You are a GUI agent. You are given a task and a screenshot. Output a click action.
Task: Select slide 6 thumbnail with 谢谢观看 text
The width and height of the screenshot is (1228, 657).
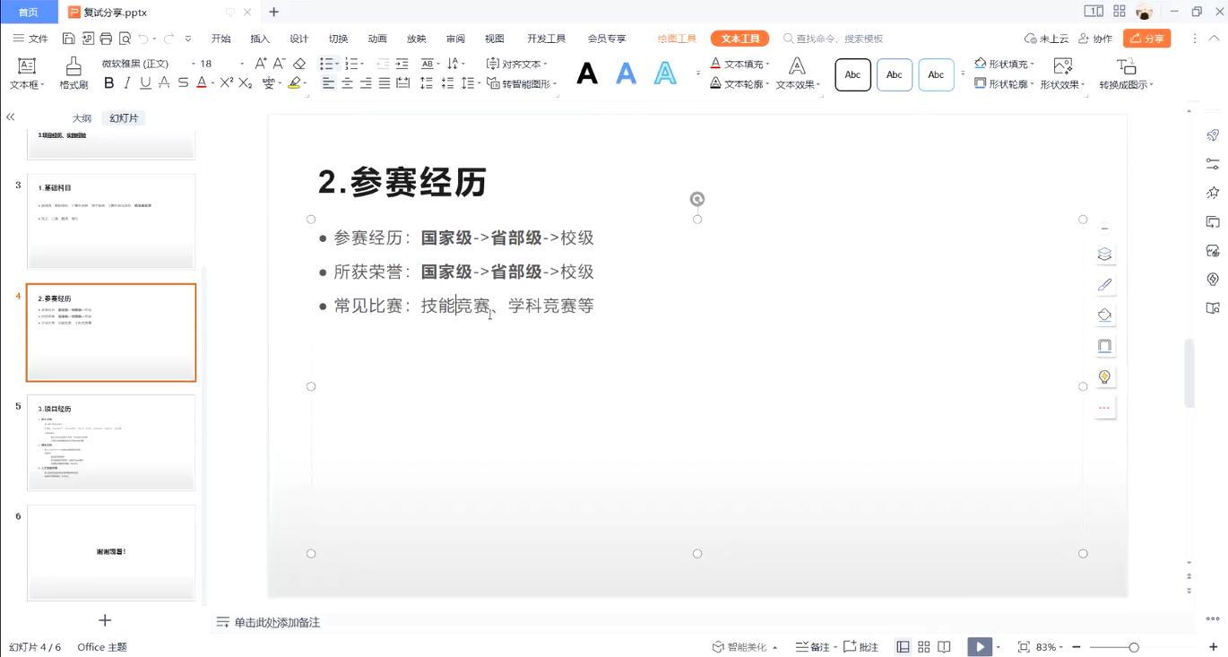[110, 553]
